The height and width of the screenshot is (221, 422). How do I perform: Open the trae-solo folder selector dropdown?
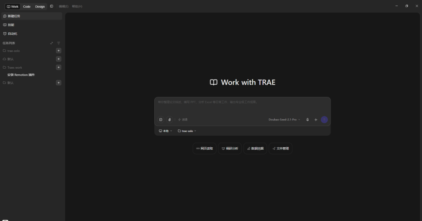pyautogui.click(x=187, y=131)
